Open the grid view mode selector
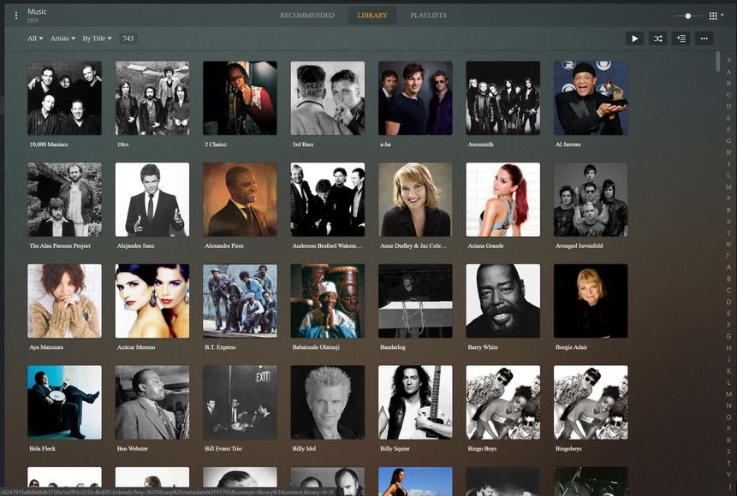The image size is (737, 496). point(716,16)
